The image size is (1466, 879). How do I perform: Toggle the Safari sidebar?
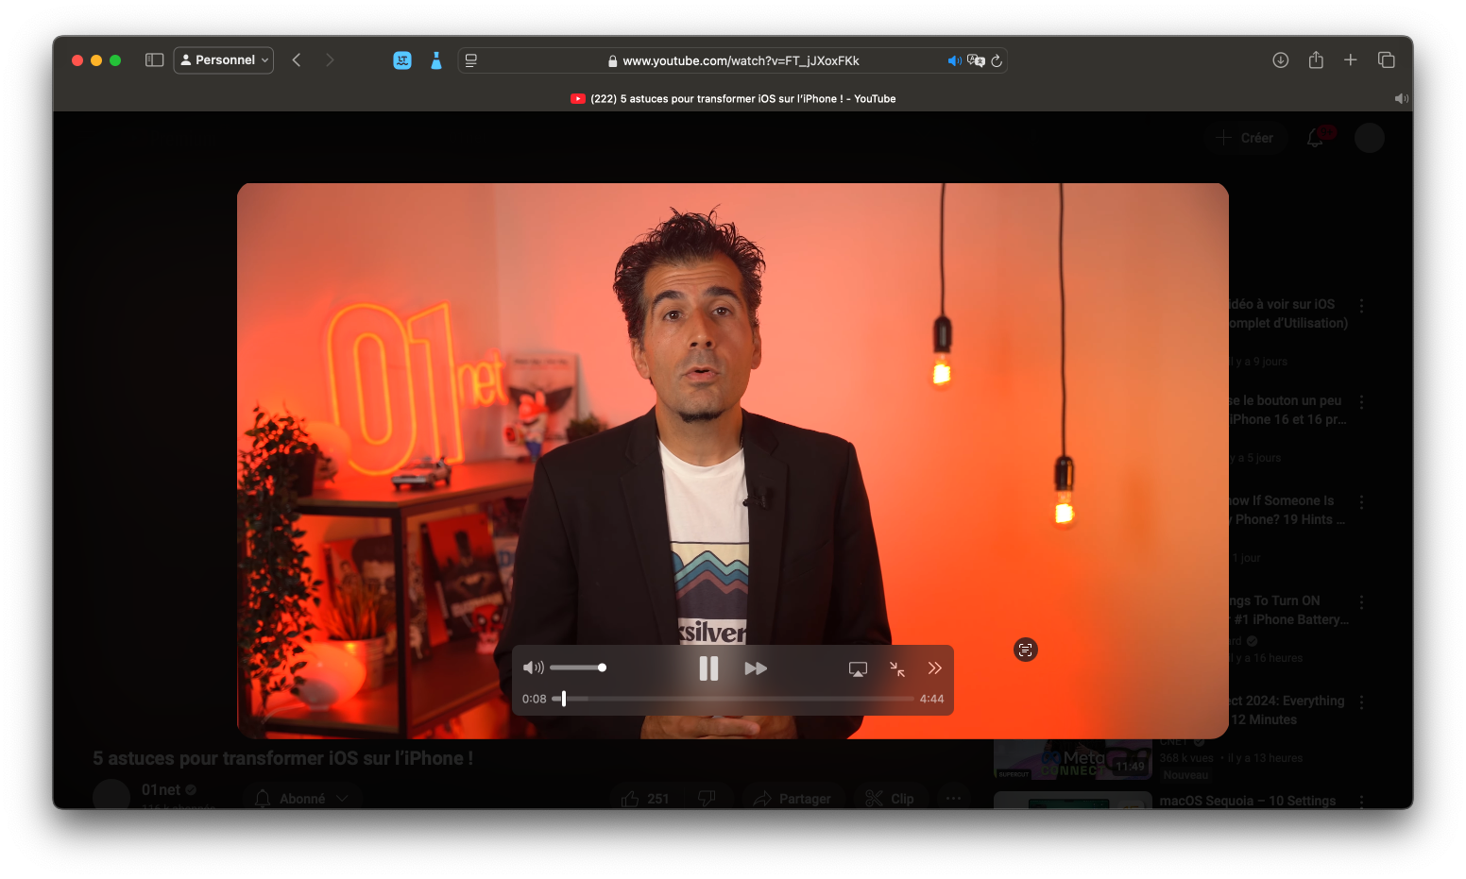pyautogui.click(x=155, y=60)
